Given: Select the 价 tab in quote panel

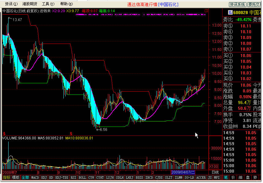Looking at the screenshot, I should pyautogui.click(x=233, y=177).
